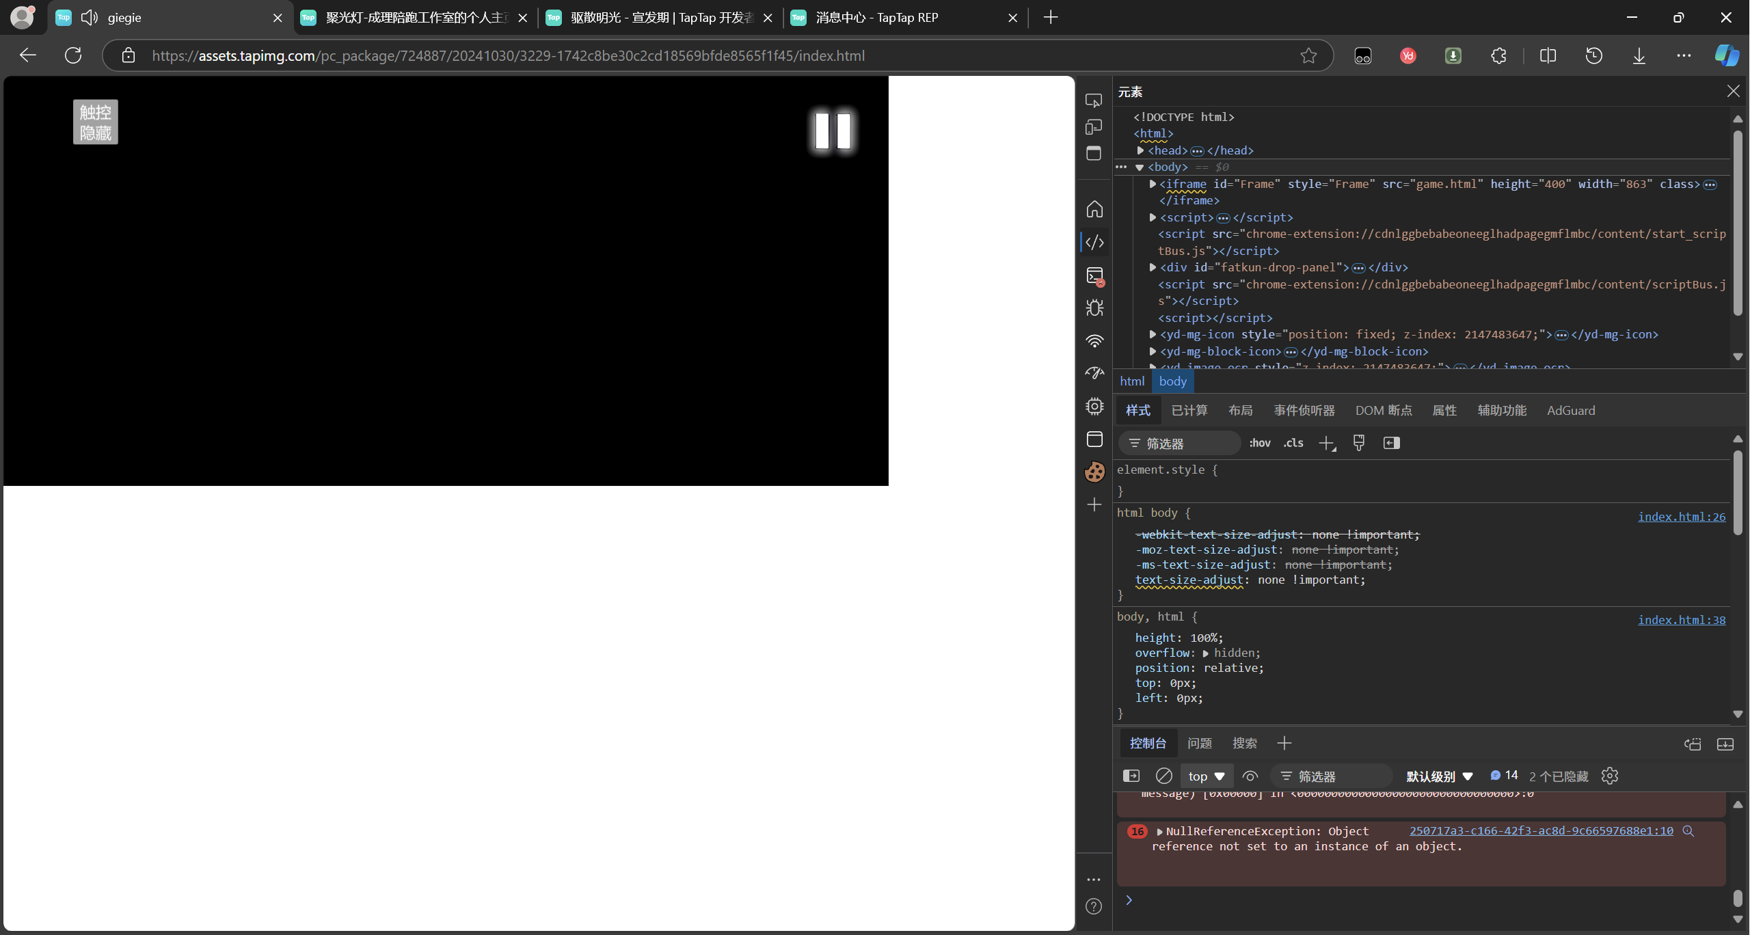Expand the yd-mg-icon element node
Screen dimensions: 1750x935
coord(1153,334)
